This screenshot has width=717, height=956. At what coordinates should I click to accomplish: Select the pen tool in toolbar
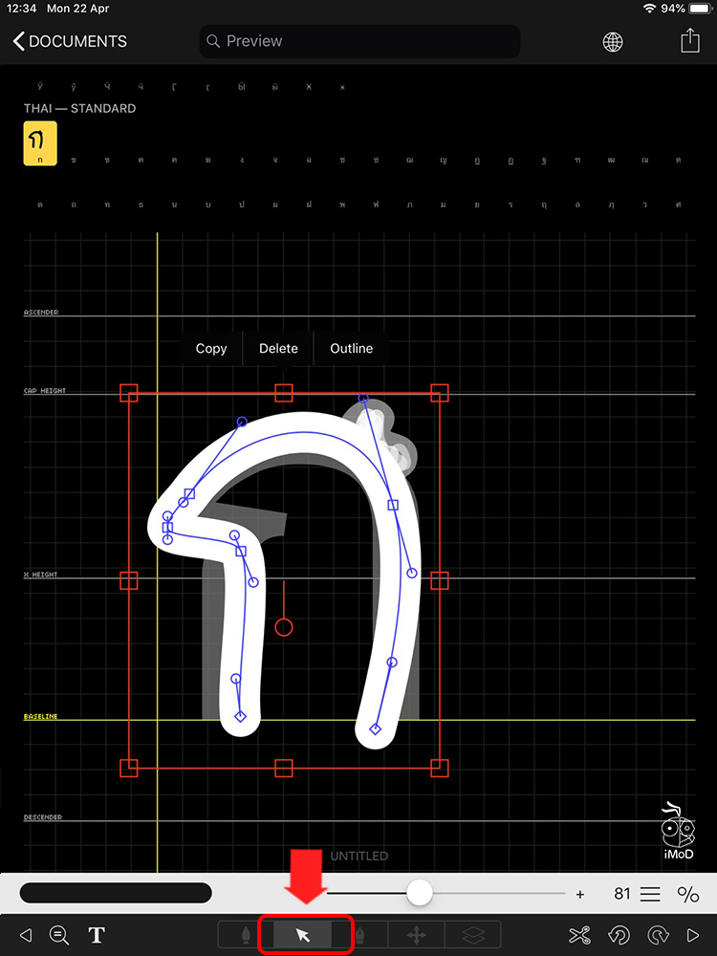pyautogui.click(x=361, y=935)
